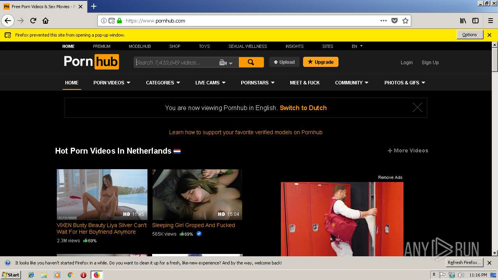The height and width of the screenshot is (280, 498).
Task: Open TOYS in the top bar
Action: coord(204,46)
